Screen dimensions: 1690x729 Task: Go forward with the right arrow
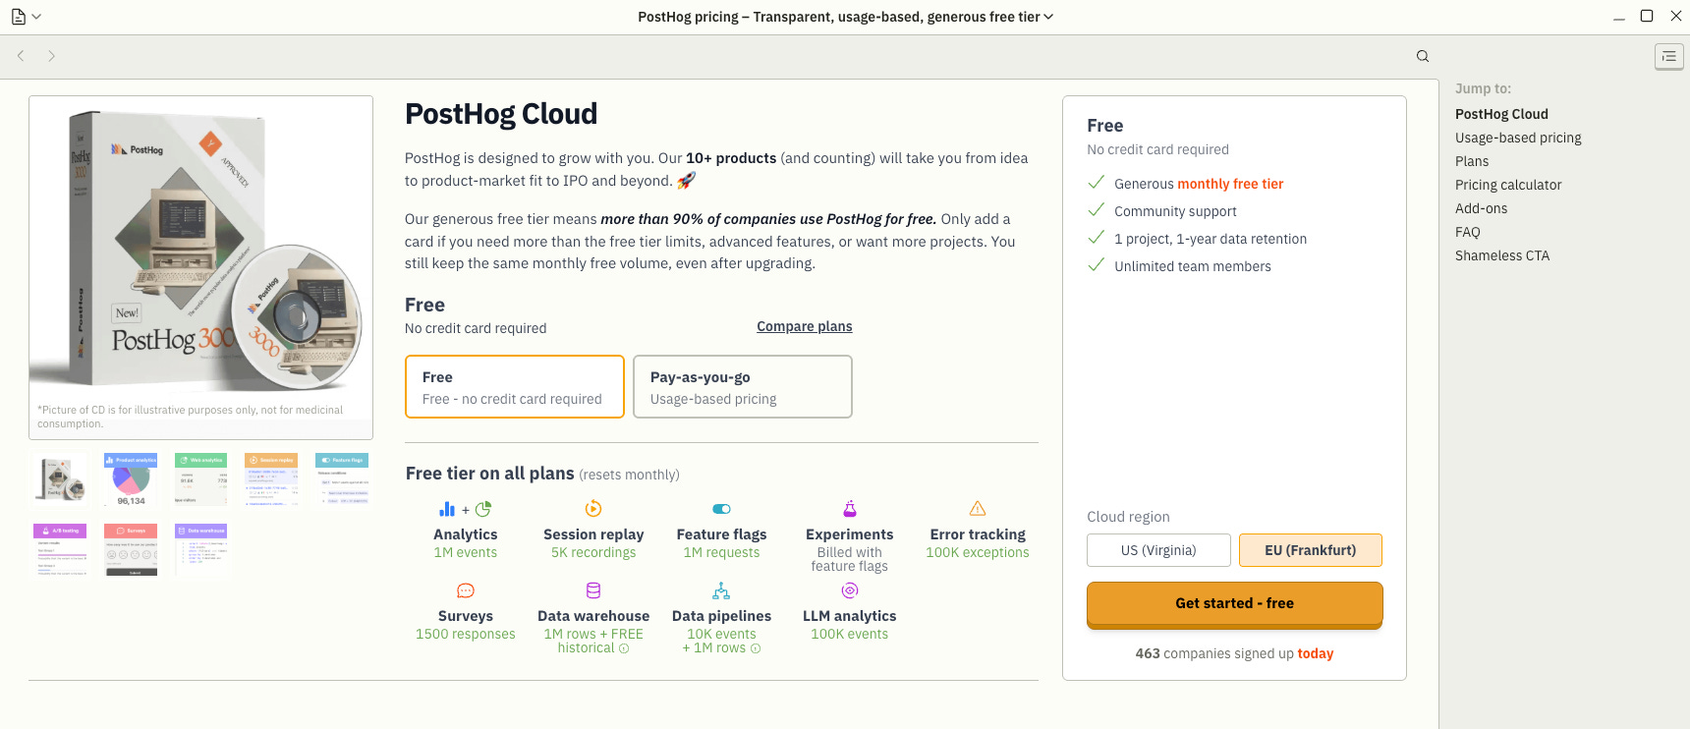point(51,56)
